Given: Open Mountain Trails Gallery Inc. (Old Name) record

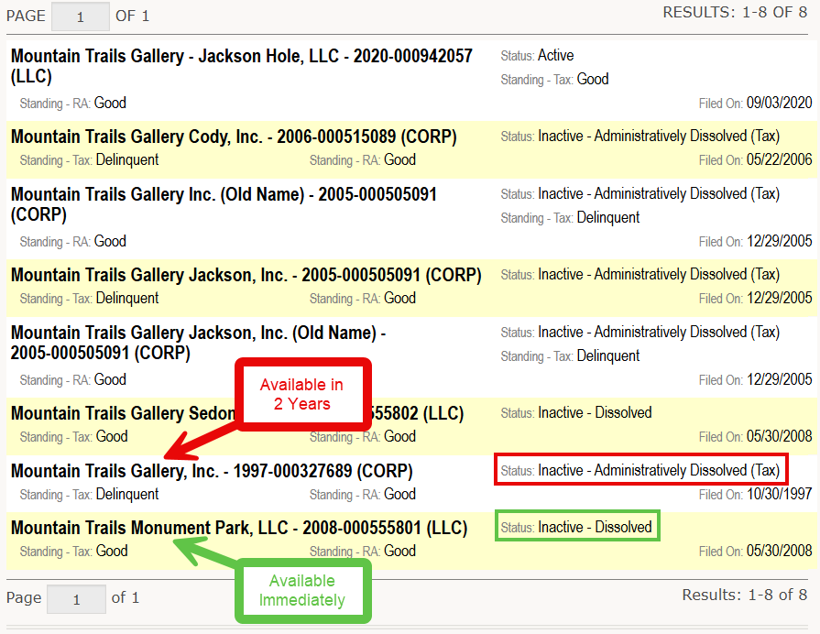Looking at the screenshot, I should click(224, 204).
